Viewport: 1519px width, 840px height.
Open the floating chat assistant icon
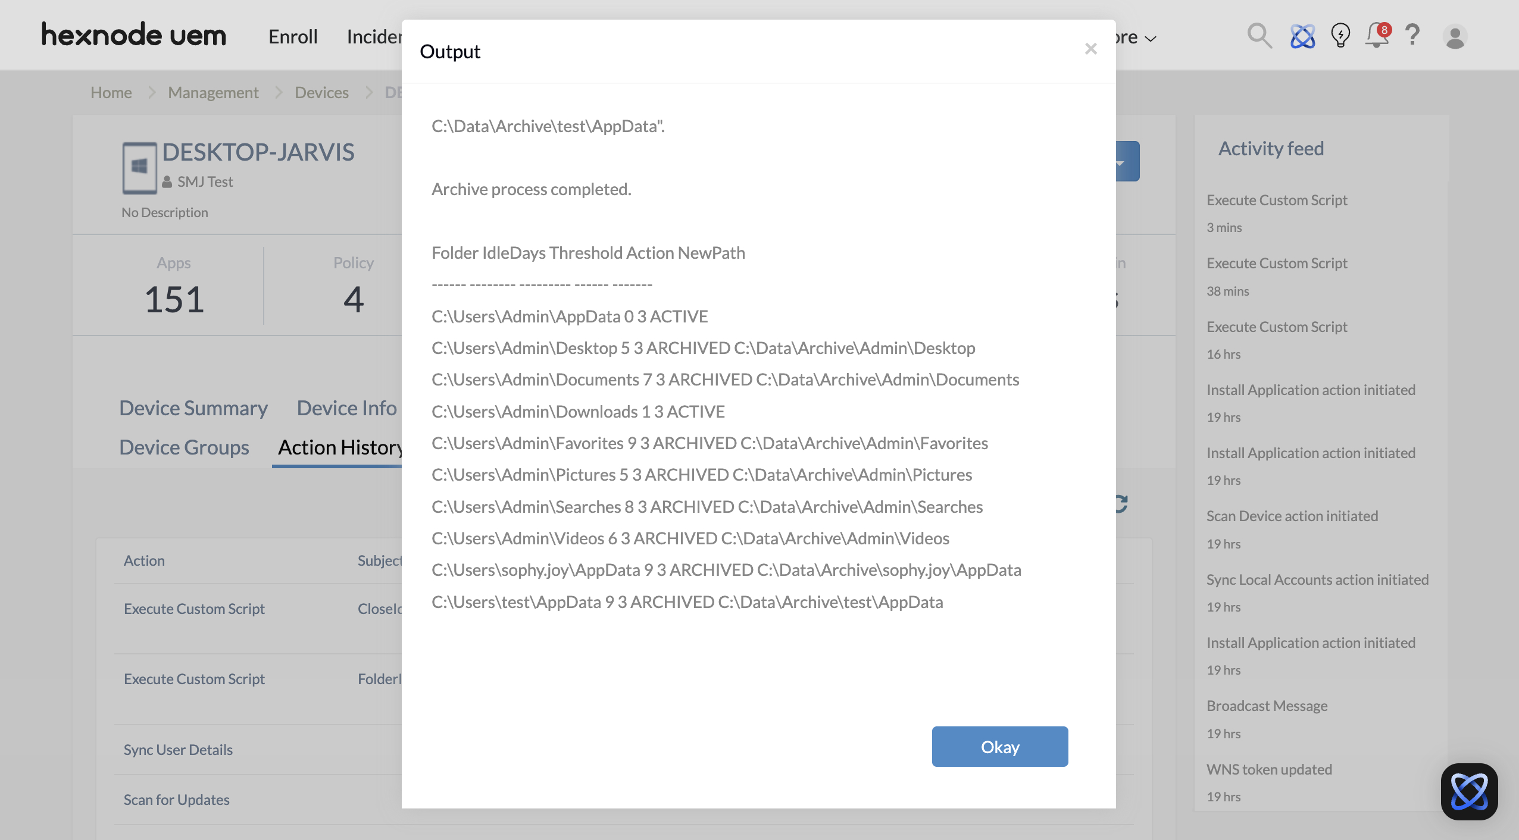[x=1469, y=792]
